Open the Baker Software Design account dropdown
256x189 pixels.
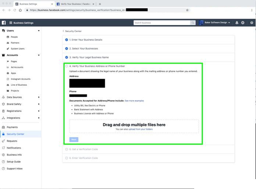tap(229, 23)
